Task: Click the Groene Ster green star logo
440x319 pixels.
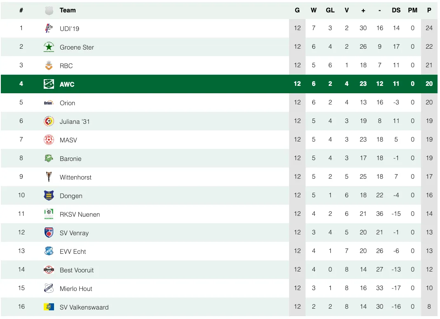Action: 49,47
